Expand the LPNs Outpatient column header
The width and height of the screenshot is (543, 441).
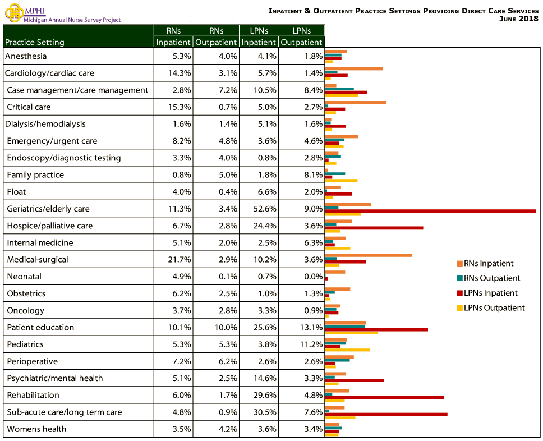tap(301, 36)
